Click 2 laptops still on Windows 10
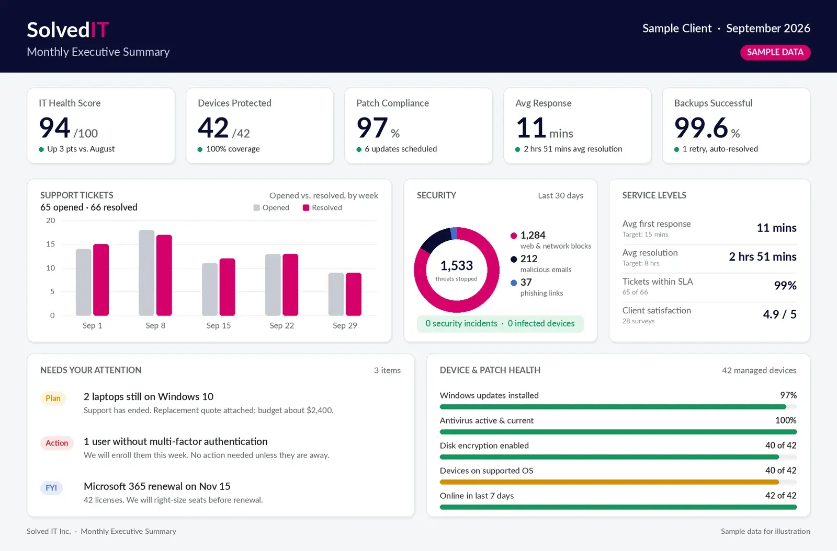The height and width of the screenshot is (551, 837). [x=149, y=397]
